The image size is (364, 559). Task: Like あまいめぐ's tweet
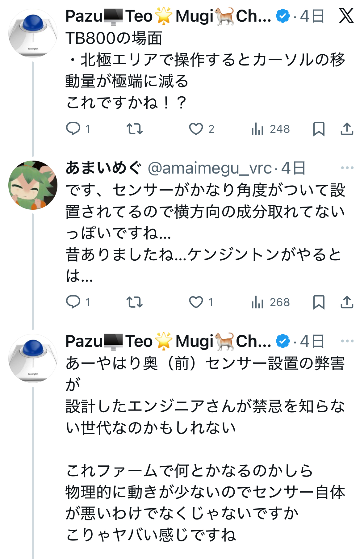coord(196,302)
